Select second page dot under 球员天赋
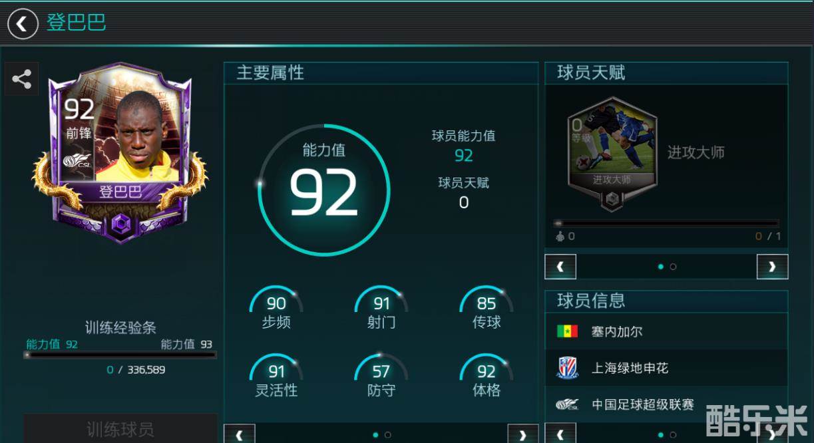 coord(673,267)
